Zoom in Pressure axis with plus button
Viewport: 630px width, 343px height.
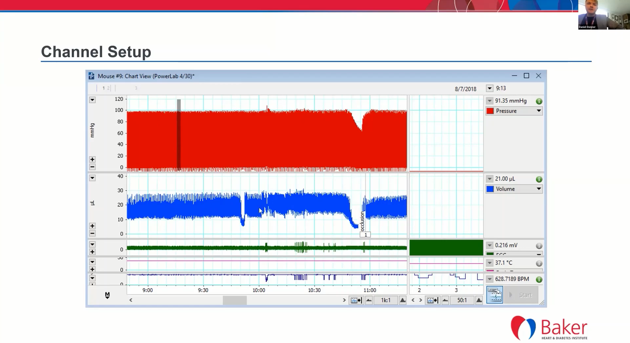pos(92,160)
